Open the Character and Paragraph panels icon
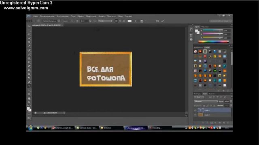The image size is (259, 145). 142,21
